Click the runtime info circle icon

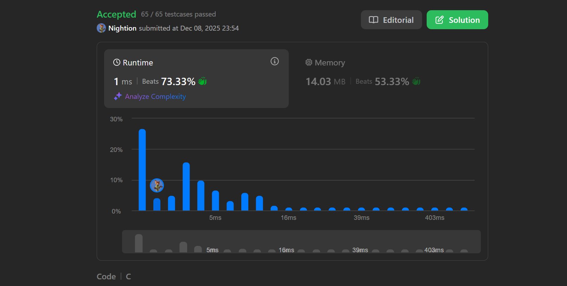tap(275, 62)
